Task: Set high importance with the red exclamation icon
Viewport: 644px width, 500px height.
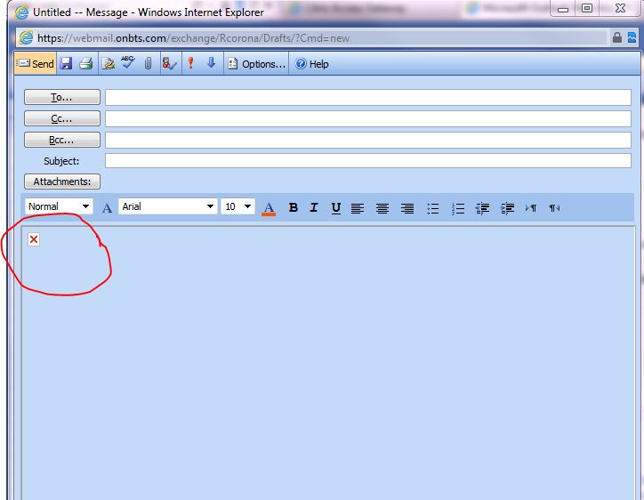Action: click(190, 63)
